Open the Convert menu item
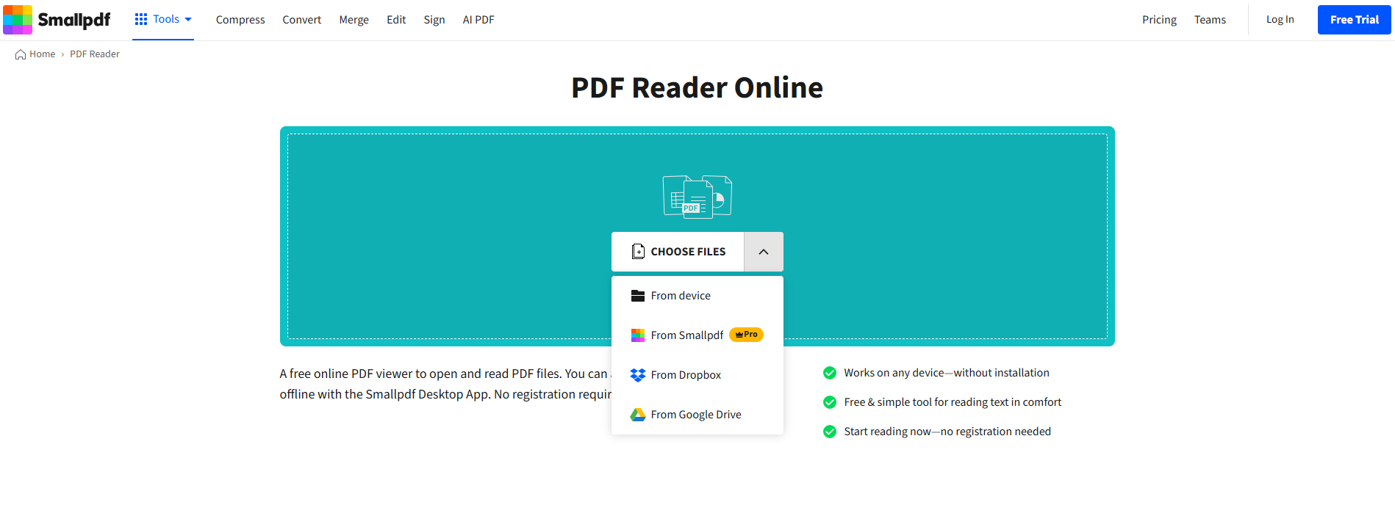 (302, 20)
